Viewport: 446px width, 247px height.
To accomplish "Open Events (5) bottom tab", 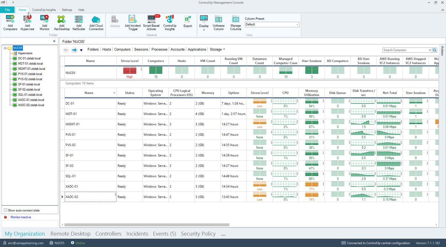I will pyautogui.click(x=165, y=234).
